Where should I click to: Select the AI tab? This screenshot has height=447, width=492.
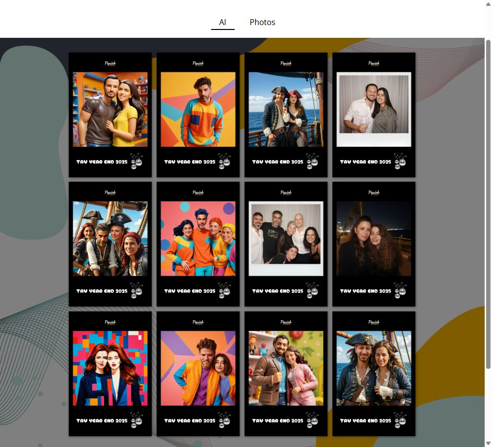click(x=222, y=22)
